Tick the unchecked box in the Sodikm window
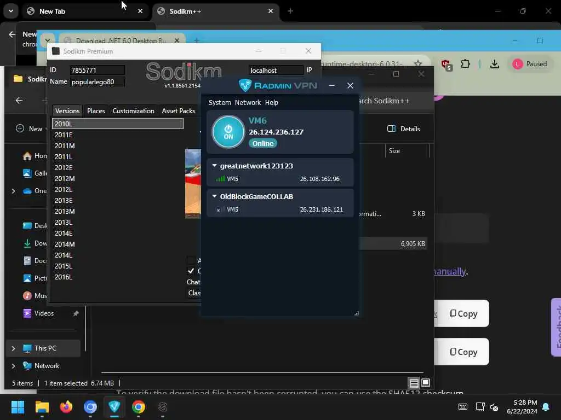Screen dimensions: 561x420 point(191,260)
